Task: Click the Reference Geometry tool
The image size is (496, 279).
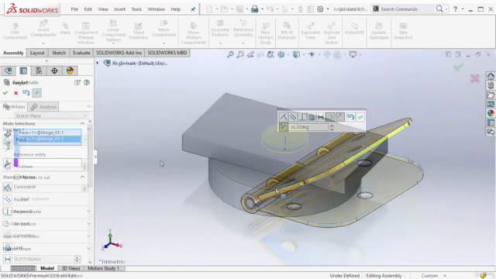Action: tap(243, 29)
